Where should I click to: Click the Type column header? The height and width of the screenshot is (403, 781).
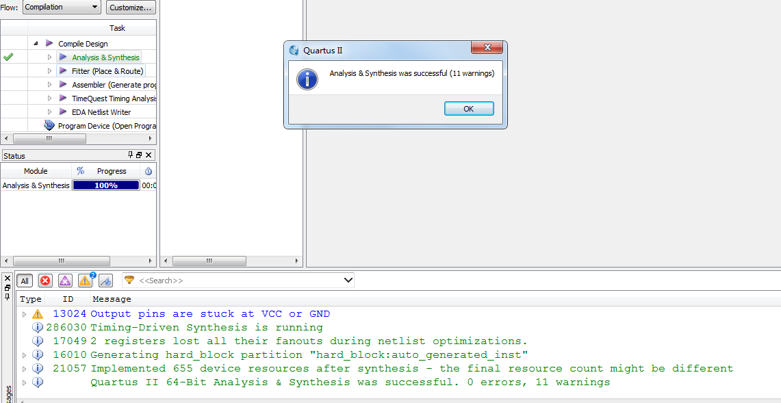tap(30, 299)
